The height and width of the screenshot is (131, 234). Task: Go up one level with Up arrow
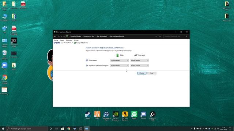(64, 36)
